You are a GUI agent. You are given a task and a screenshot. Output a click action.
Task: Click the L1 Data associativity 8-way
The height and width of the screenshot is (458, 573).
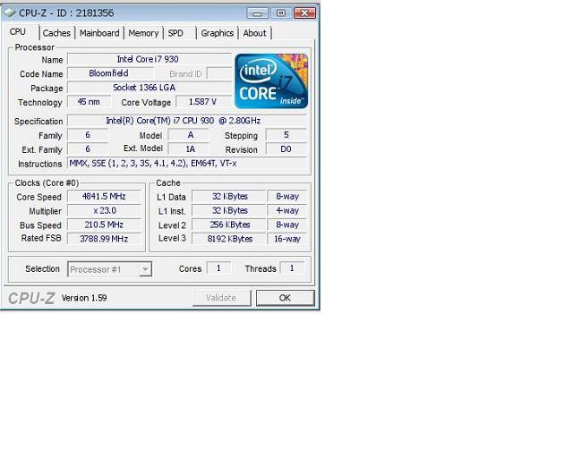(286, 197)
